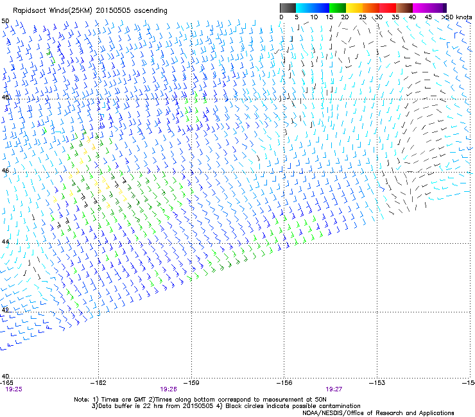Click the 19:25 purple time label
The width and height of the screenshot is (475, 417).
coord(14,389)
